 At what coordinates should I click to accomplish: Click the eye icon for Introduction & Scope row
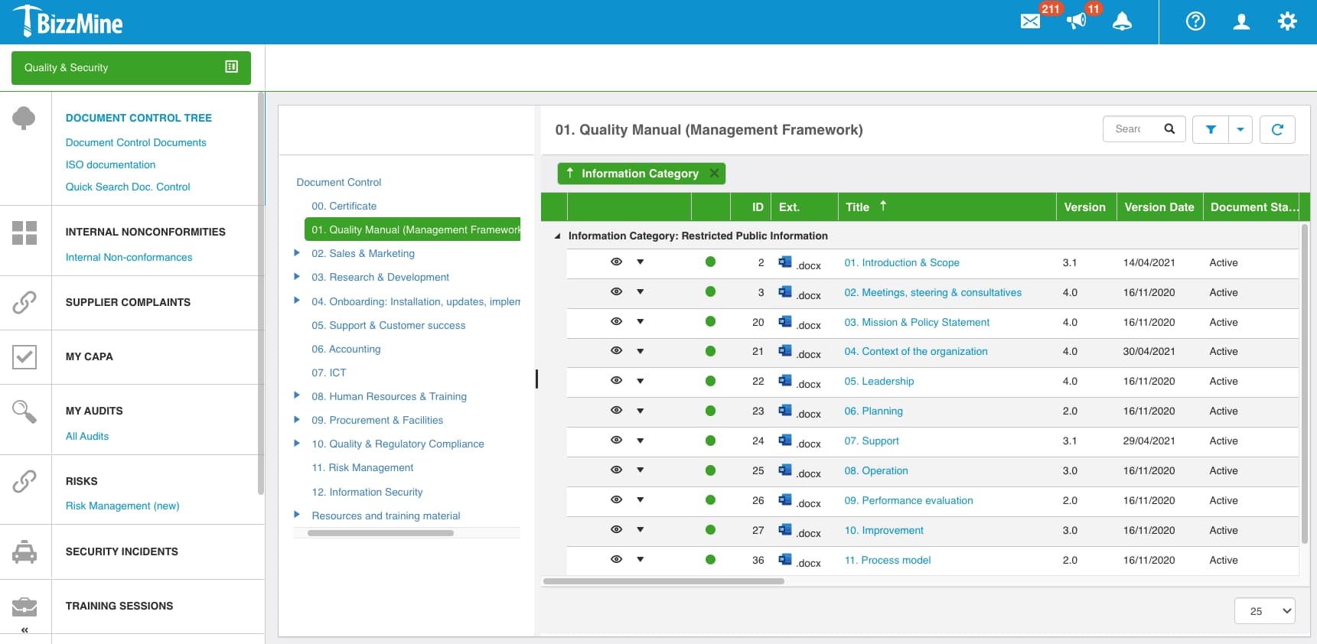616,262
